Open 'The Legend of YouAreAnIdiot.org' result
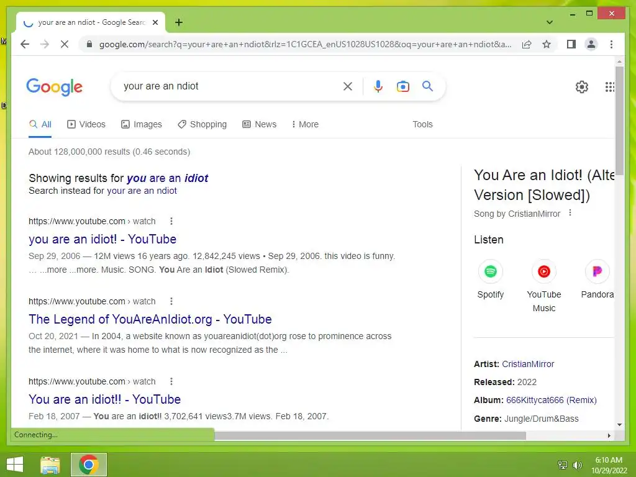This screenshot has height=477, width=636. click(150, 319)
